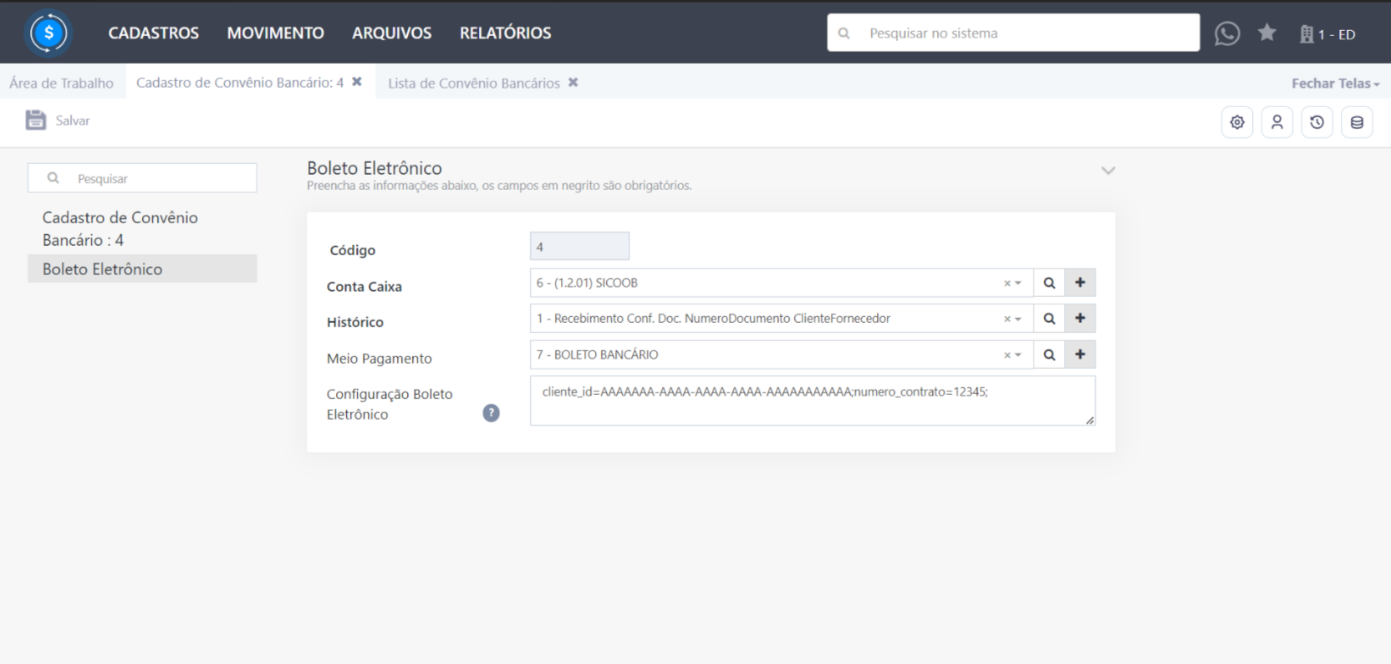Open the CADASTROS menu
Viewport: 1391px width, 664px height.
pyautogui.click(x=154, y=33)
